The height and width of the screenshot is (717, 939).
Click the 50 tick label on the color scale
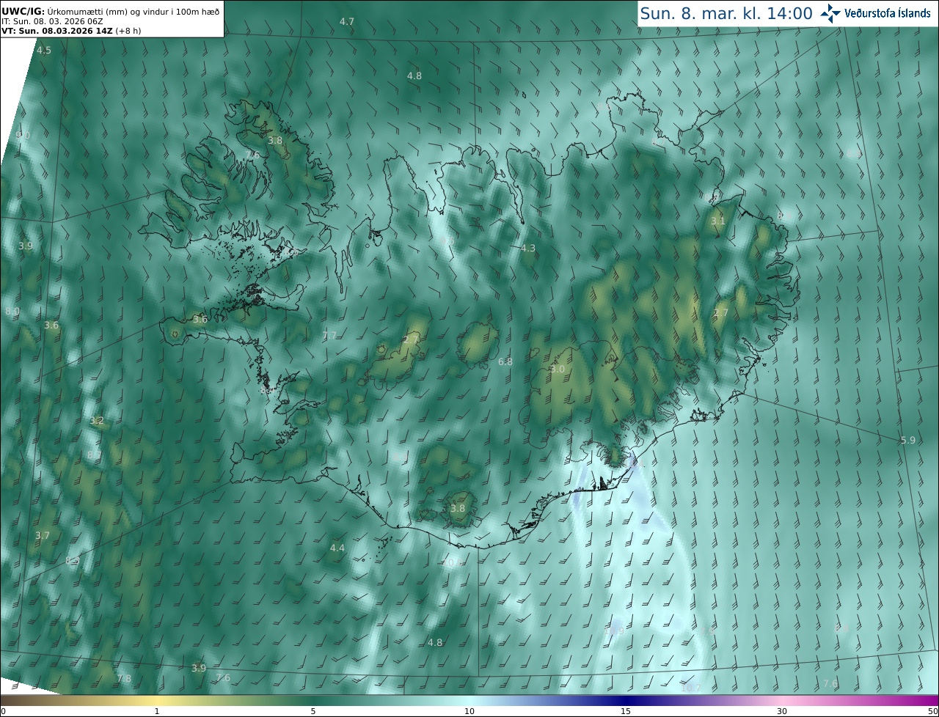coord(933,711)
